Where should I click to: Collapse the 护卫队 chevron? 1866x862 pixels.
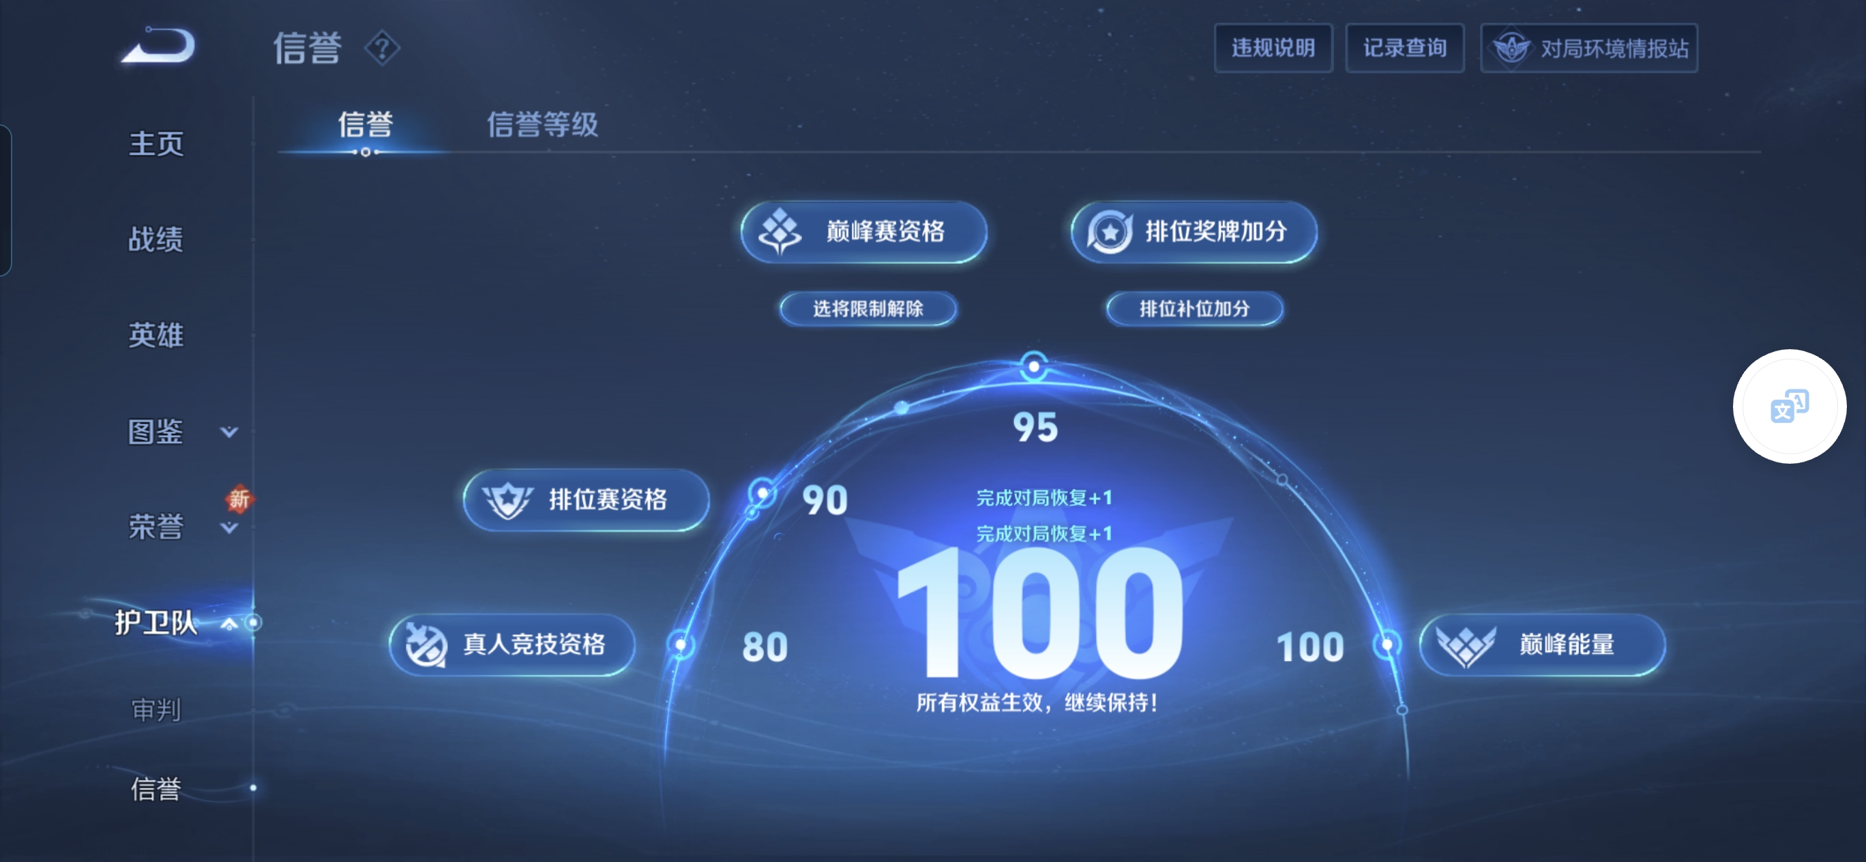[x=229, y=624]
